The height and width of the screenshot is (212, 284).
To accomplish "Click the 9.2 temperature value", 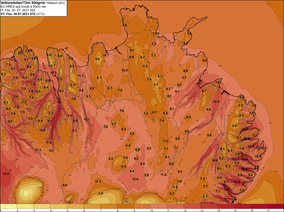I will [x=111, y=159].
